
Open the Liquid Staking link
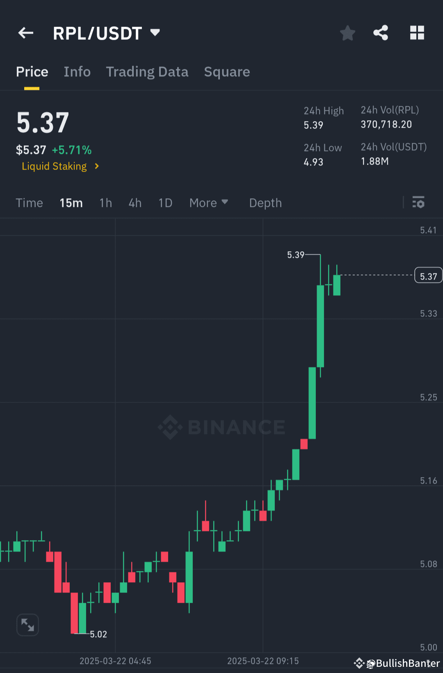(54, 166)
